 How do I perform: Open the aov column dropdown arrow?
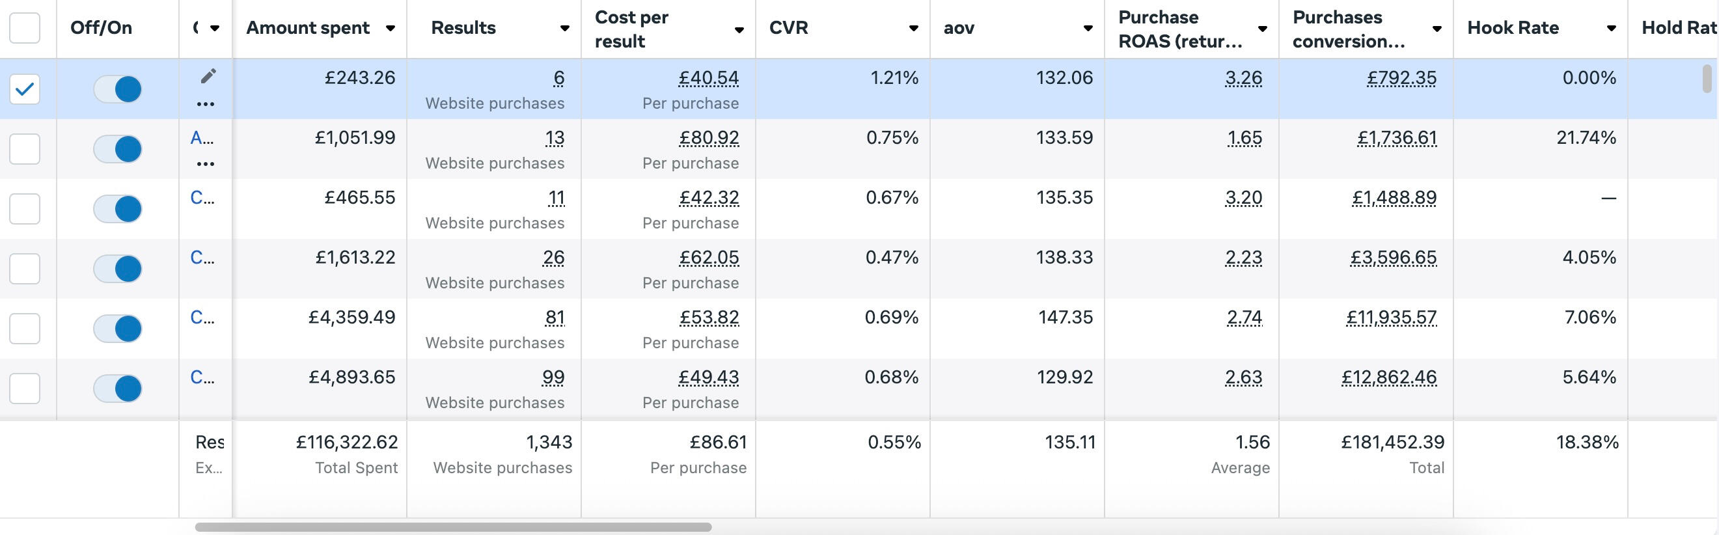pos(1088,28)
